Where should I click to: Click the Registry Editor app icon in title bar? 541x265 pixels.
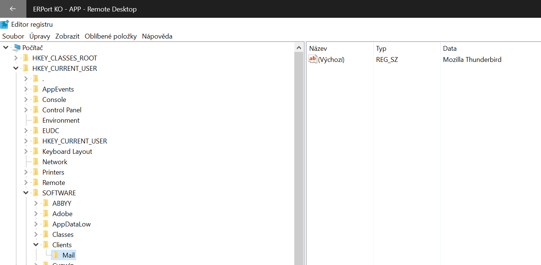pyautogui.click(x=5, y=24)
